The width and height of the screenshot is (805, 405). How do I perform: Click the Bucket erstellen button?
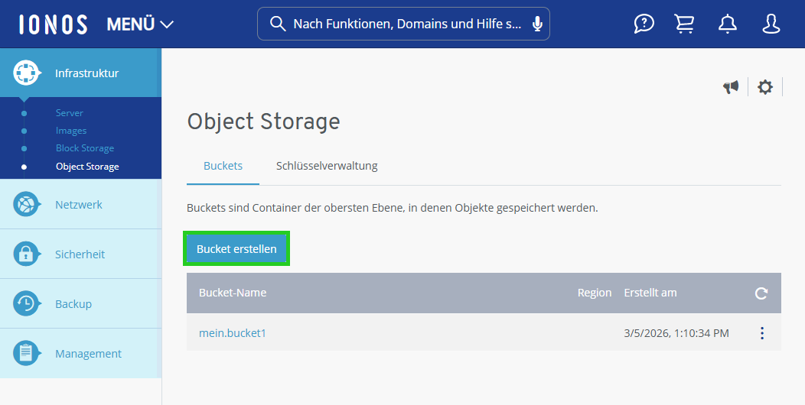[x=236, y=248]
